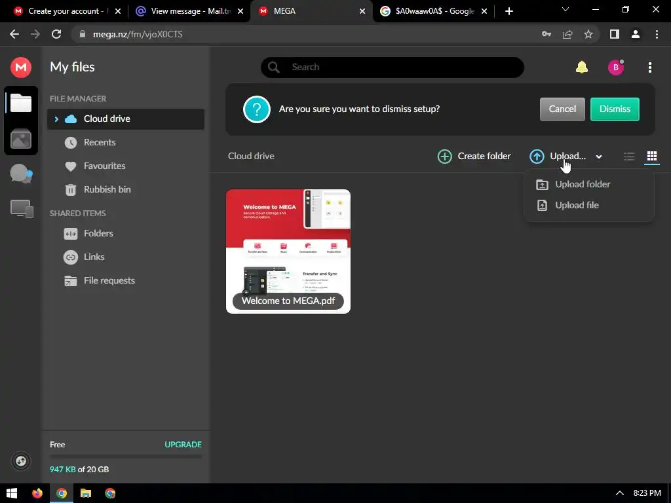Reload the current page
The image size is (671, 503).
click(56, 34)
